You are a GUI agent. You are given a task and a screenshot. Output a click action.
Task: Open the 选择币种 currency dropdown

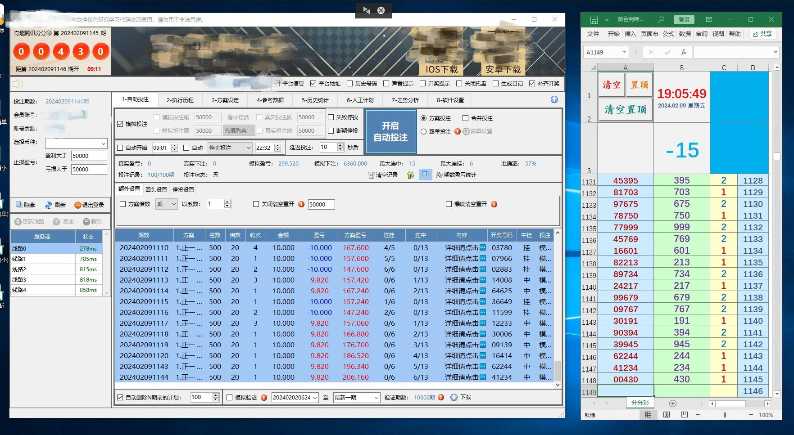tap(103, 144)
